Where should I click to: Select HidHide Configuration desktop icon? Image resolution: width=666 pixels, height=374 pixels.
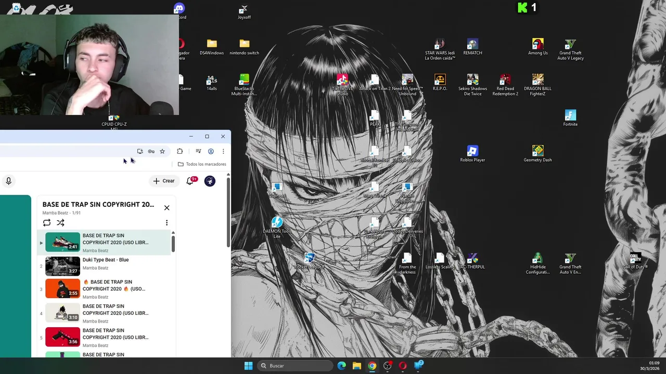(537, 263)
